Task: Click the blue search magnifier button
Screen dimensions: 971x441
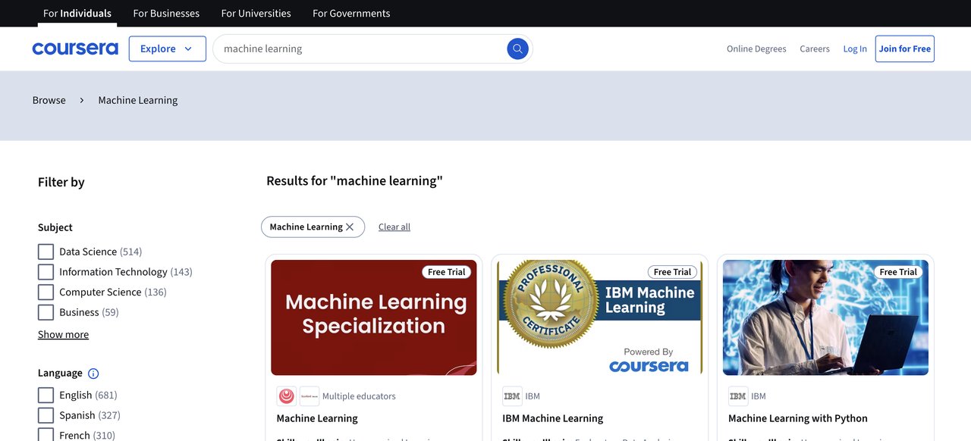Action: tap(517, 49)
